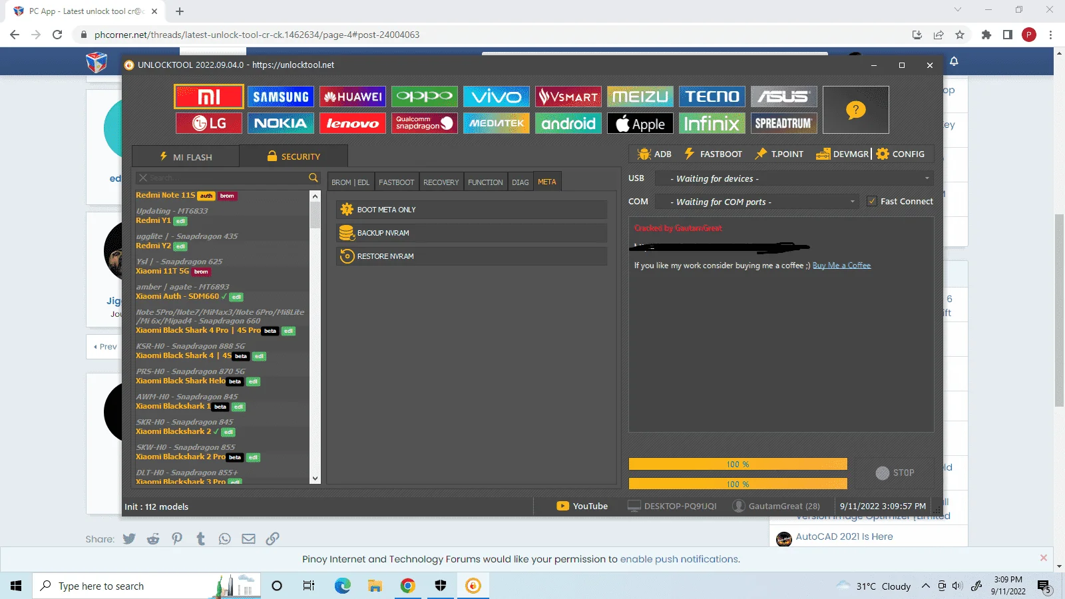
Task: Open the Huawei brand section
Action: point(353,97)
